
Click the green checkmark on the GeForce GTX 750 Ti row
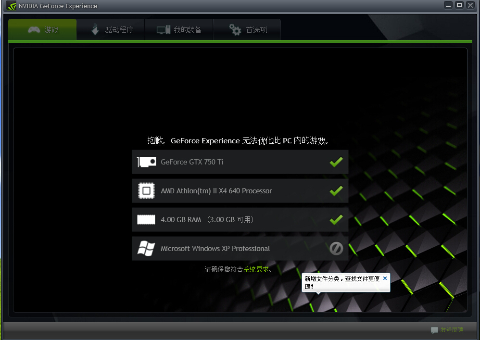click(336, 162)
